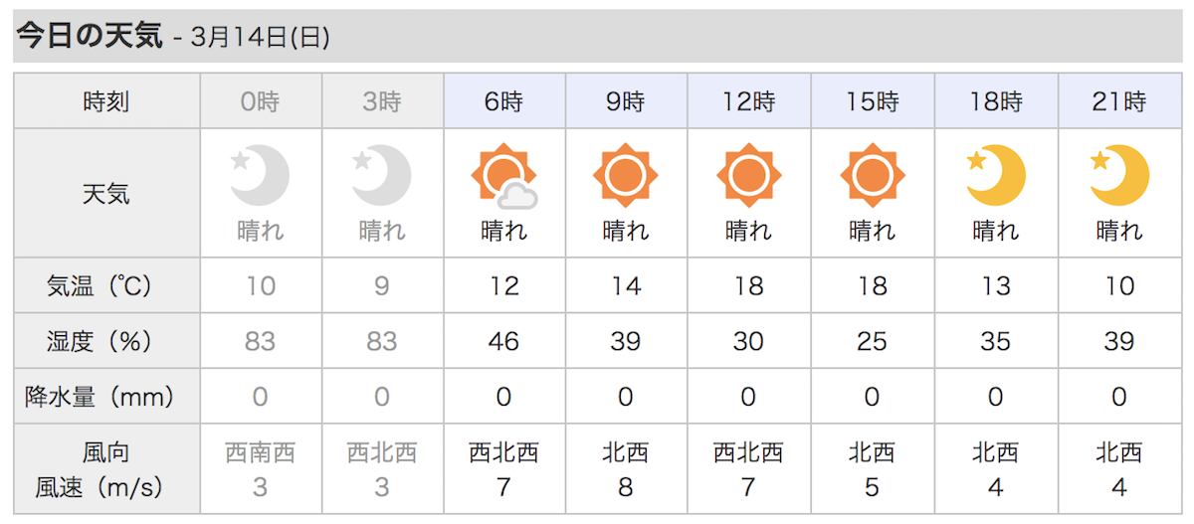Screen dimensions: 1194x524
Task: Select the 時刻 header cell
Action: tap(106, 101)
